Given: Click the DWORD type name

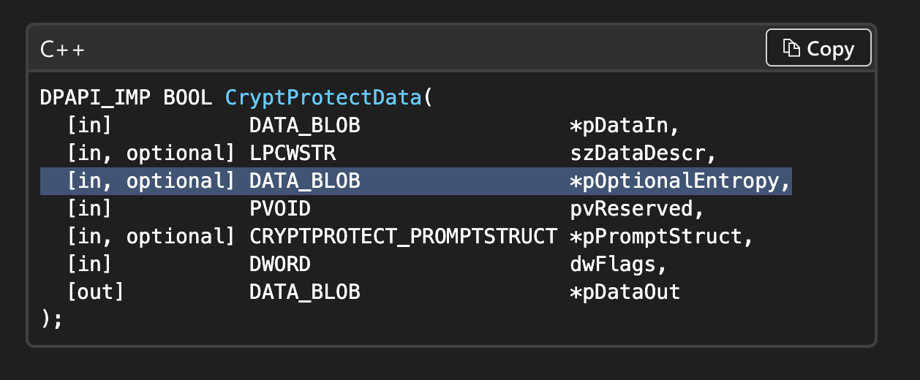Looking at the screenshot, I should 280,265.
